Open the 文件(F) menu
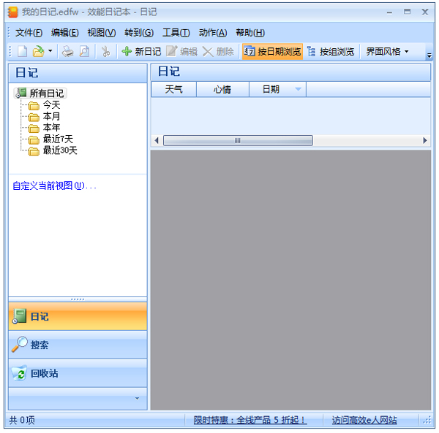This screenshot has height=433, width=439. pyautogui.click(x=29, y=33)
